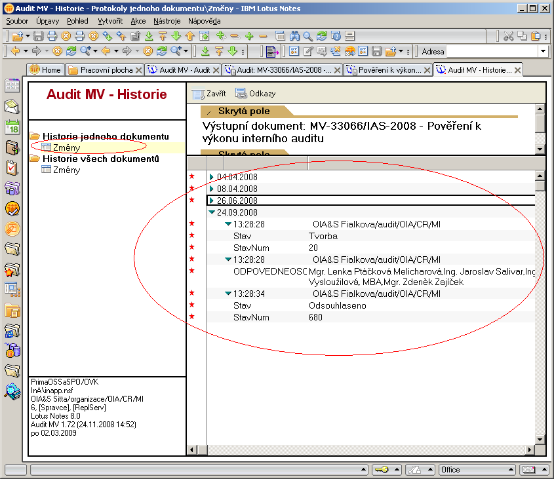
Task: Click the Tvorba value in the list
Action: (x=323, y=236)
